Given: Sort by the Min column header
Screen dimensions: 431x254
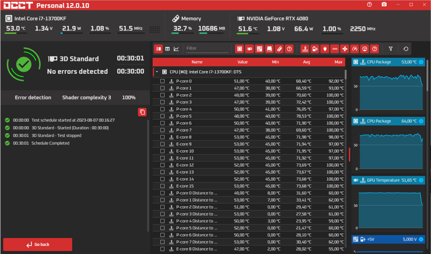Looking at the screenshot, I should pyautogui.click(x=275, y=62).
